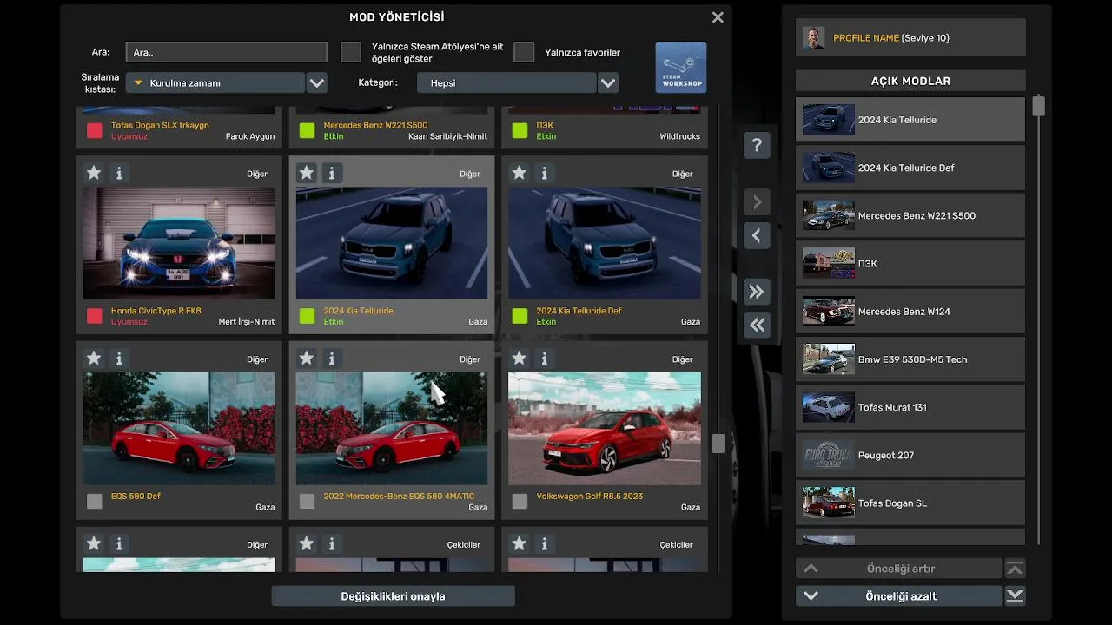
Task: Click the sort order dropdown arrow
Action: (x=317, y=83)
